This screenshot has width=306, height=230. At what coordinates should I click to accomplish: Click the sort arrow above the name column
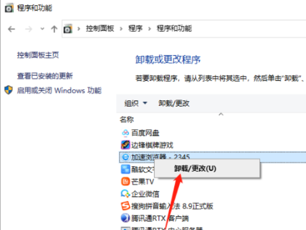(221, 114)
